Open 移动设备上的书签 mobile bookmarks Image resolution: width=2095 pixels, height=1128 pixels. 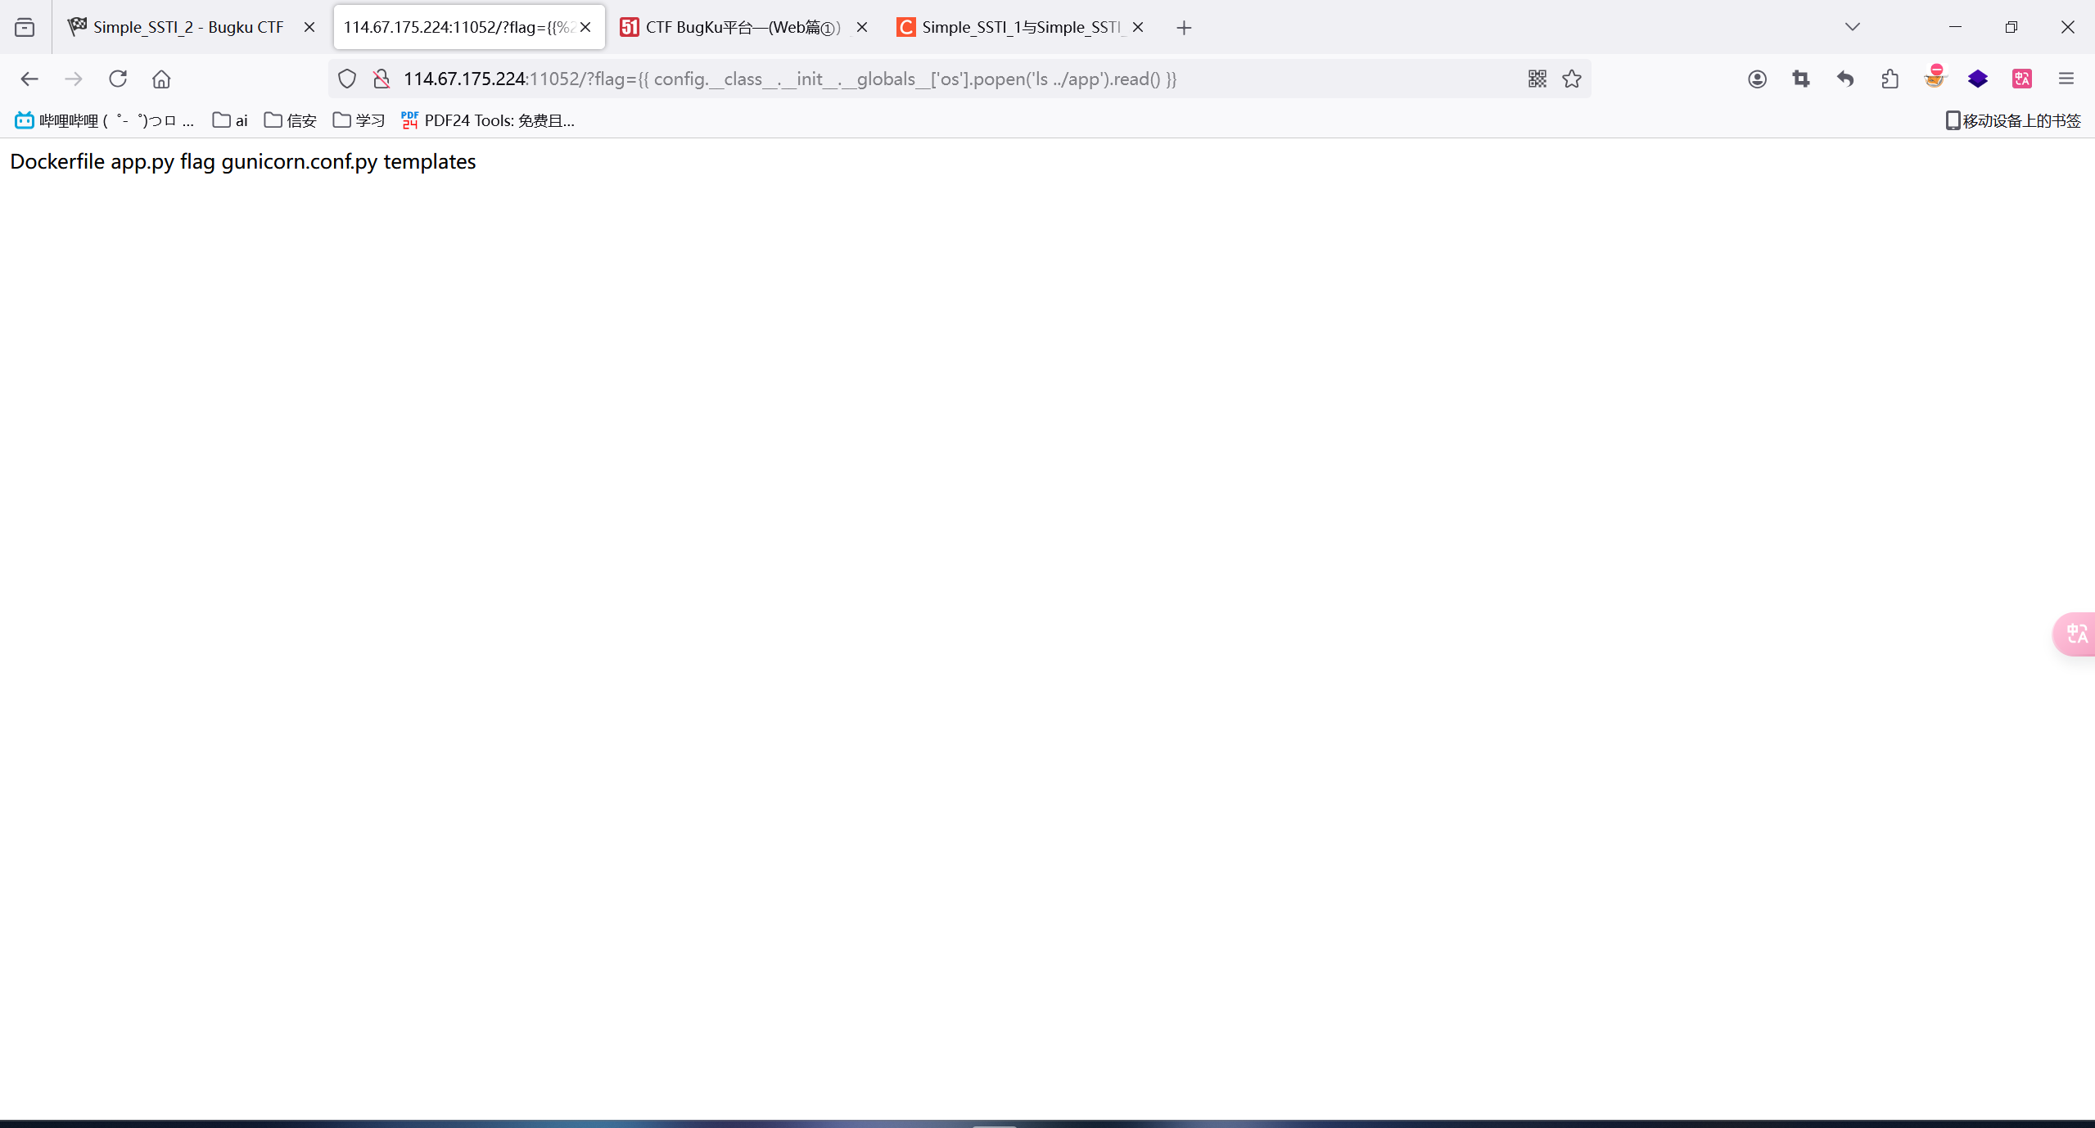point(2013,120)
